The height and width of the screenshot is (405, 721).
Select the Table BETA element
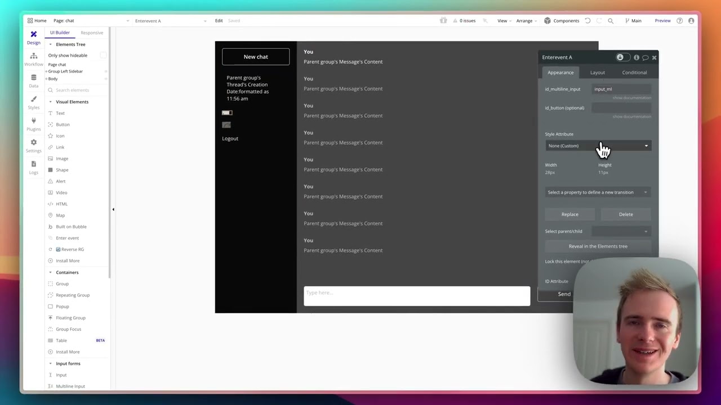point(61,340)
